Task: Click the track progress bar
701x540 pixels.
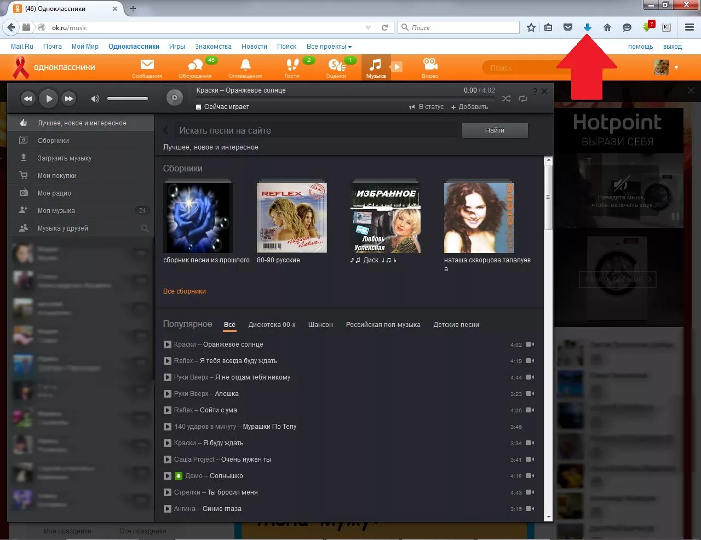Action: [x=345, y=98]
